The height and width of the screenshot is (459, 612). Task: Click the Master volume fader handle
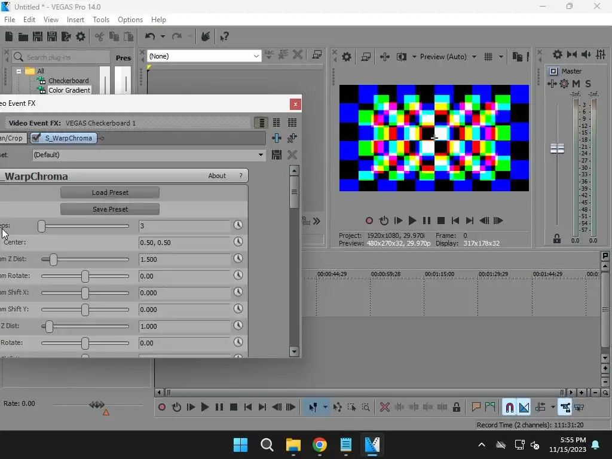(557, 149)
